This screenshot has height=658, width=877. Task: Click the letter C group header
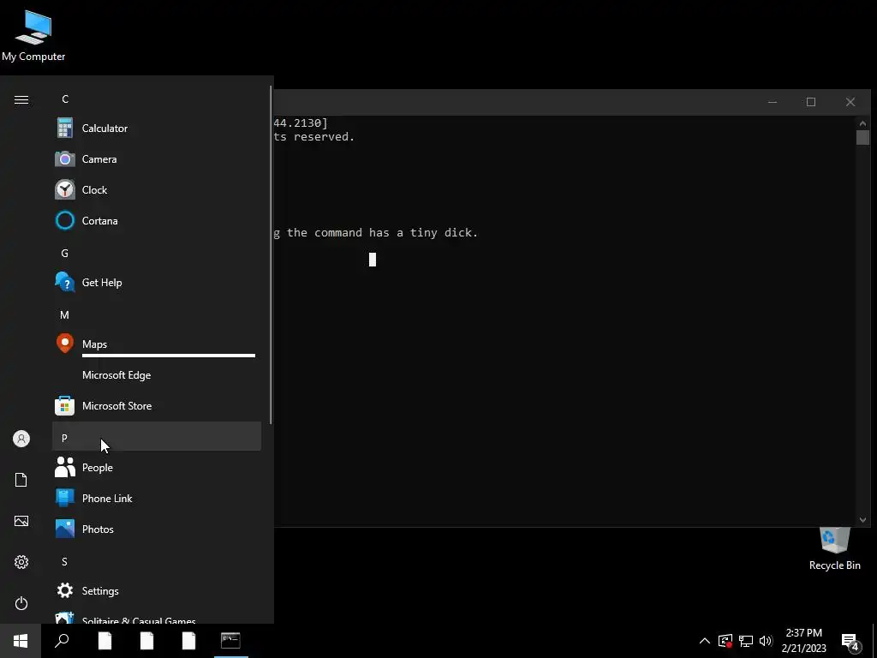pos(157,99)
